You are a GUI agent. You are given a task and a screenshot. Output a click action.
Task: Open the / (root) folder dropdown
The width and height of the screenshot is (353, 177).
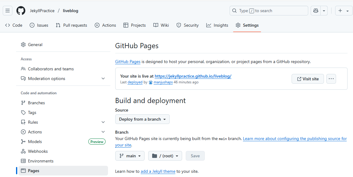165,156
